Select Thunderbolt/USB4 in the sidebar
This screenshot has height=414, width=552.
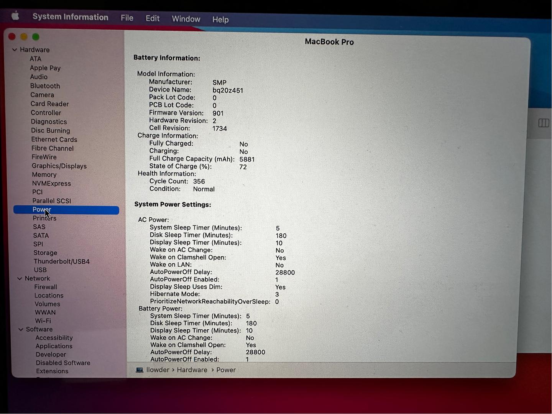coord(61,261)
